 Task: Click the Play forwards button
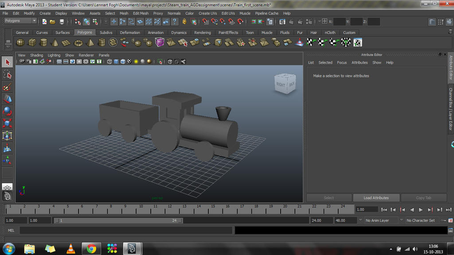point(421,210)
